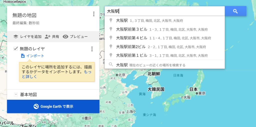Click the Google Earth で表示 button

point(53,106)
